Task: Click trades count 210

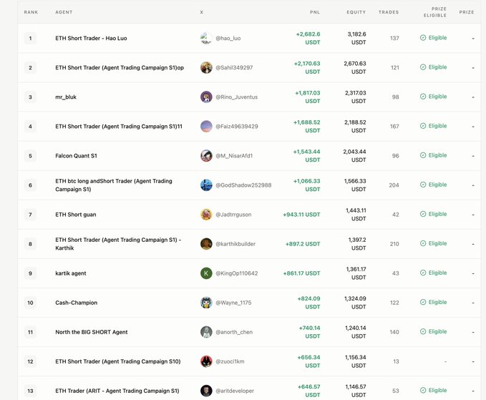Action: point(394,244)
